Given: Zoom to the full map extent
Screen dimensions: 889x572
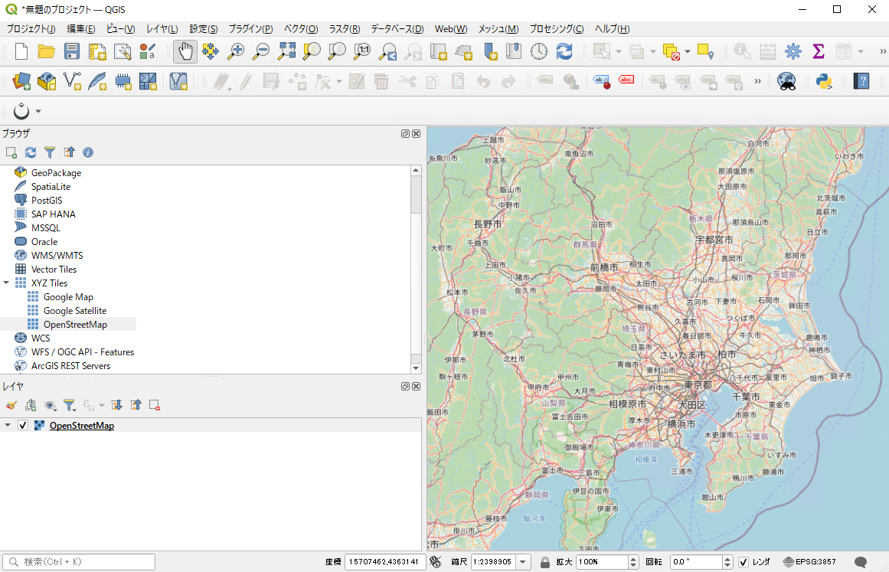Looking at the screenshot, I should [286, 51].
